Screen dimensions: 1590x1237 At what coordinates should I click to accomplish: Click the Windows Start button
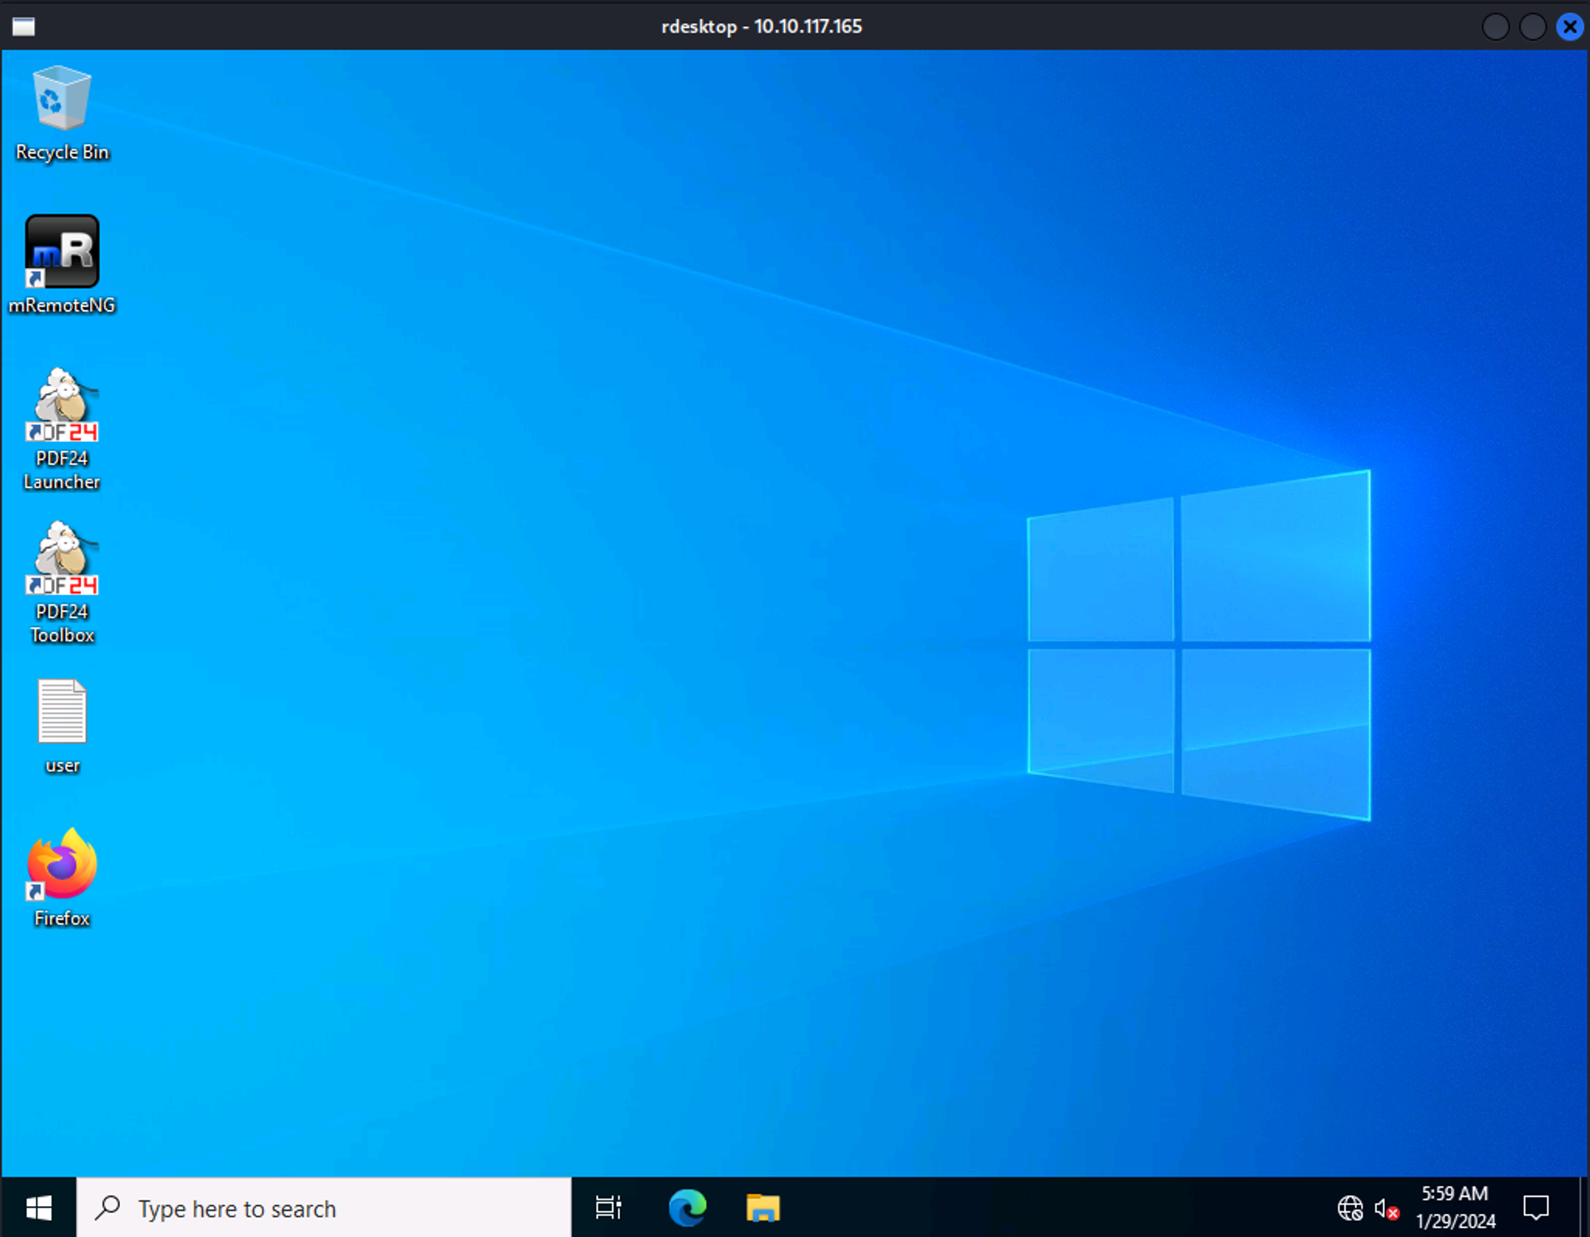coord(38,1208)
